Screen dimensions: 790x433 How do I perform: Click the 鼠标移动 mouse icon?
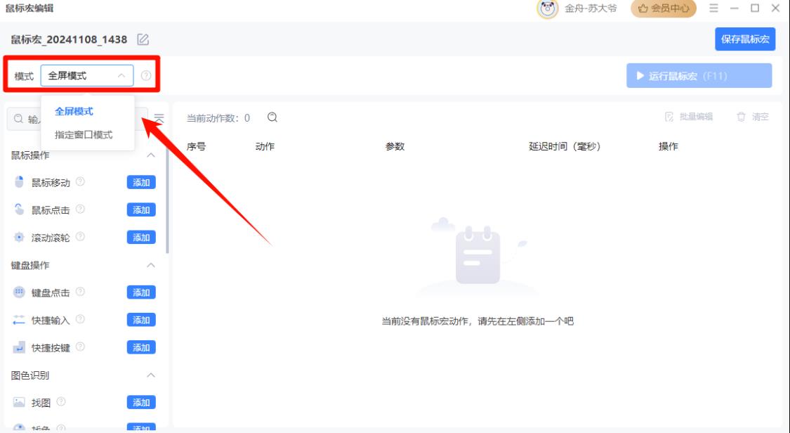tap(19, 182)
